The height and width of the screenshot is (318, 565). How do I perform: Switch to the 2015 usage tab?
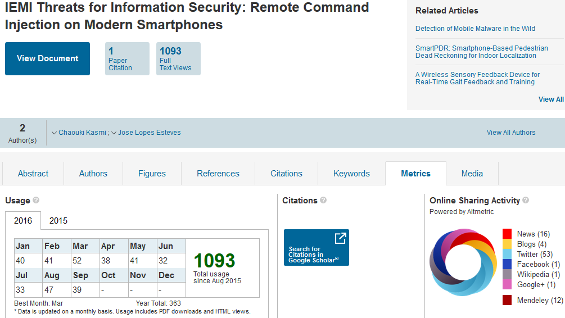click(58, 221)
